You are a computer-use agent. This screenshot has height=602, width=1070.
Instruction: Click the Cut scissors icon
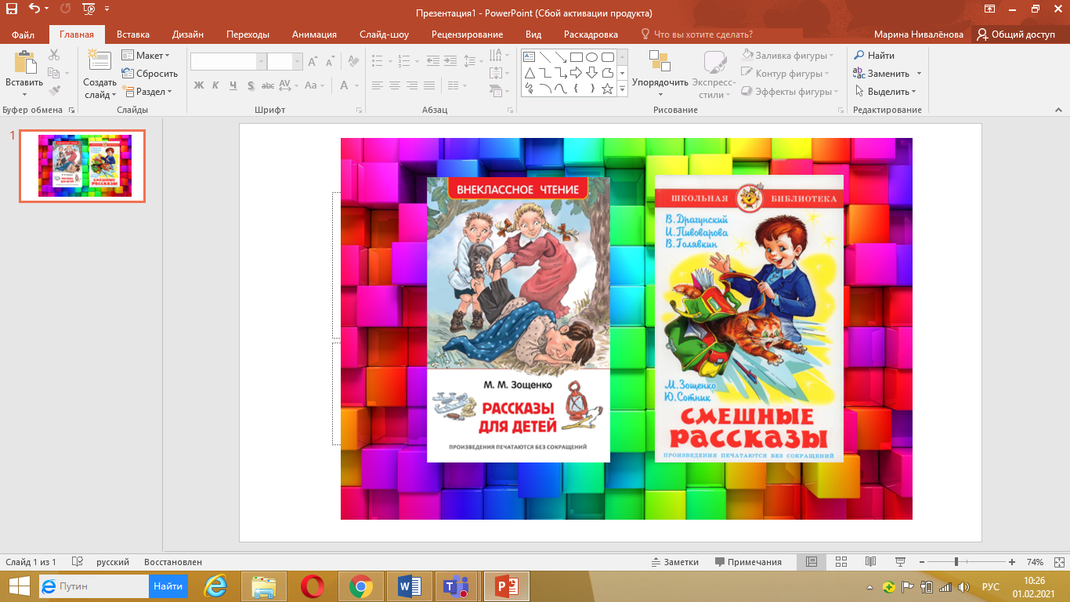coord(53,55)
